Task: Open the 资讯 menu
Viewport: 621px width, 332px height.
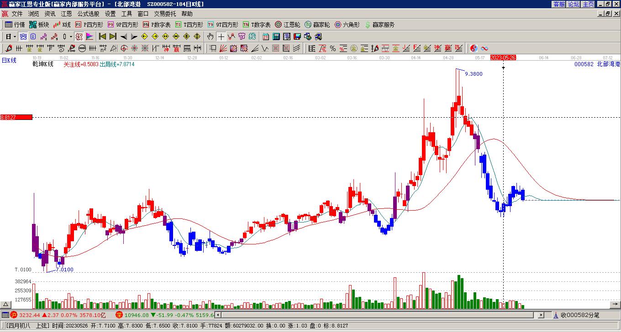Action: coord(50,14)
